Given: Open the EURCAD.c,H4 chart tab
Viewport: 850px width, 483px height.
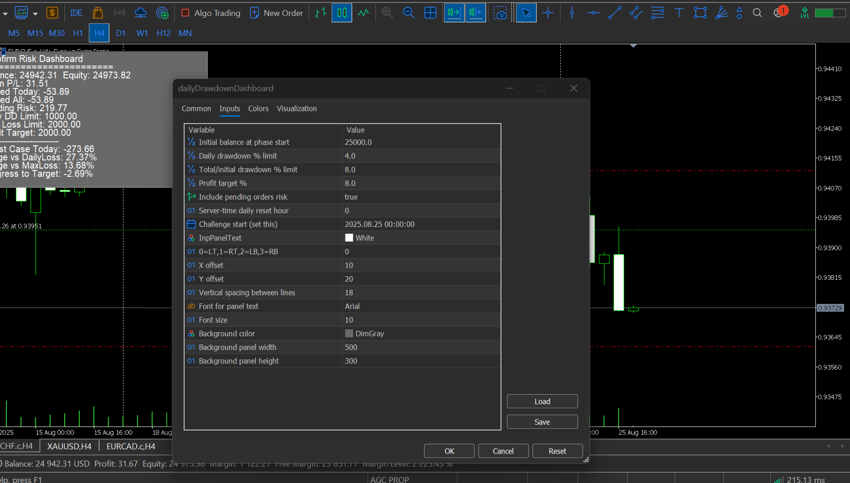Looking at the screenshot, I should point(131,447).
